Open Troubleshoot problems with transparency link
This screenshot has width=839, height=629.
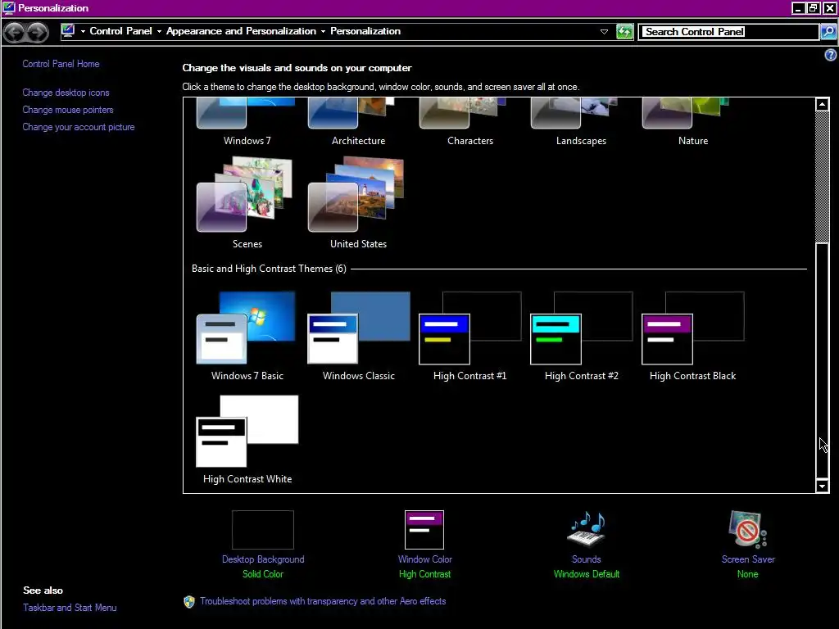pos(323,601)
